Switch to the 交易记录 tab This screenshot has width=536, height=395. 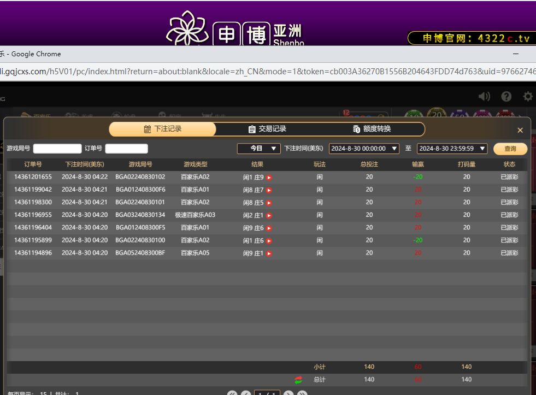[x=267, y=129]
